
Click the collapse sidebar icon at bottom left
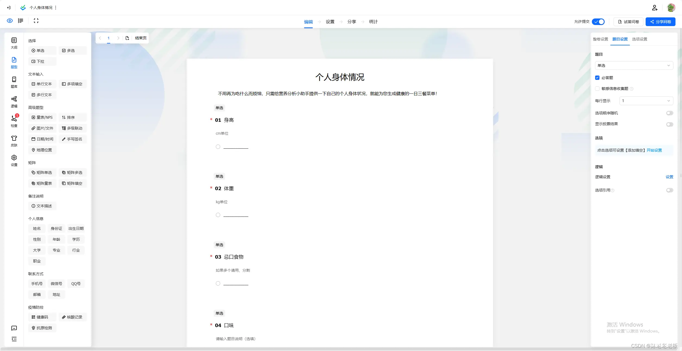coord(14,339)
